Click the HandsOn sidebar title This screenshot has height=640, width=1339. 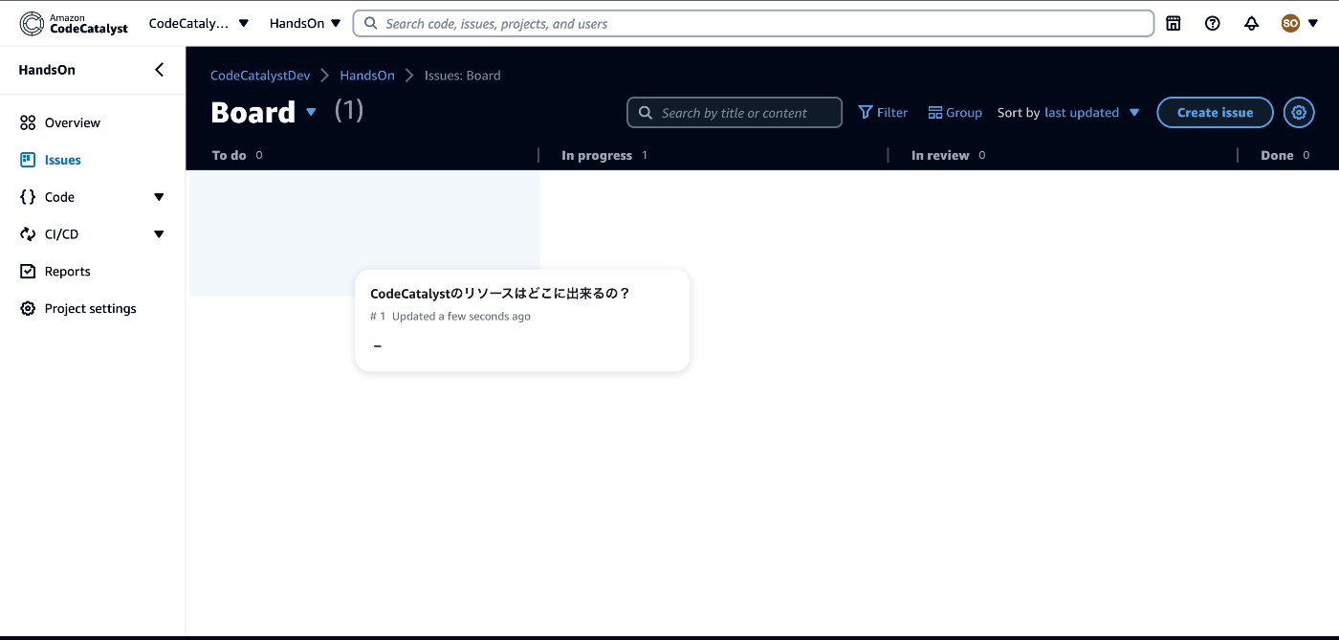pos(47,70)
